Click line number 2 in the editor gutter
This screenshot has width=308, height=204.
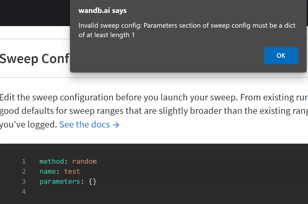24,171
